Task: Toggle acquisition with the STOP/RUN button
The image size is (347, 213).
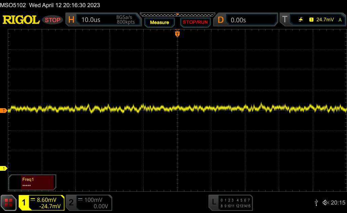Action: coord(195,22)
